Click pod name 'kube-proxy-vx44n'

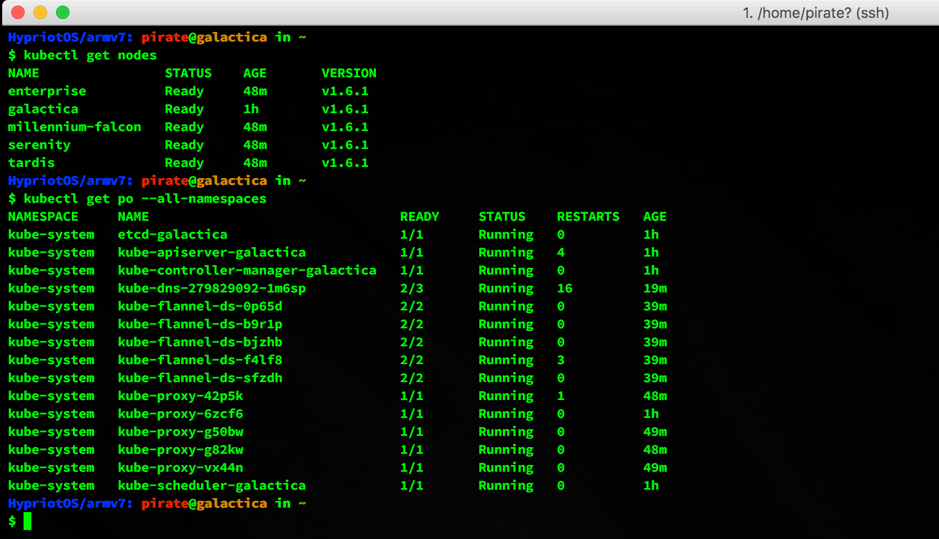coord(180,468)
